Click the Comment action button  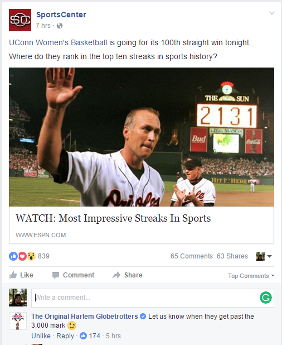pos(74,275)
